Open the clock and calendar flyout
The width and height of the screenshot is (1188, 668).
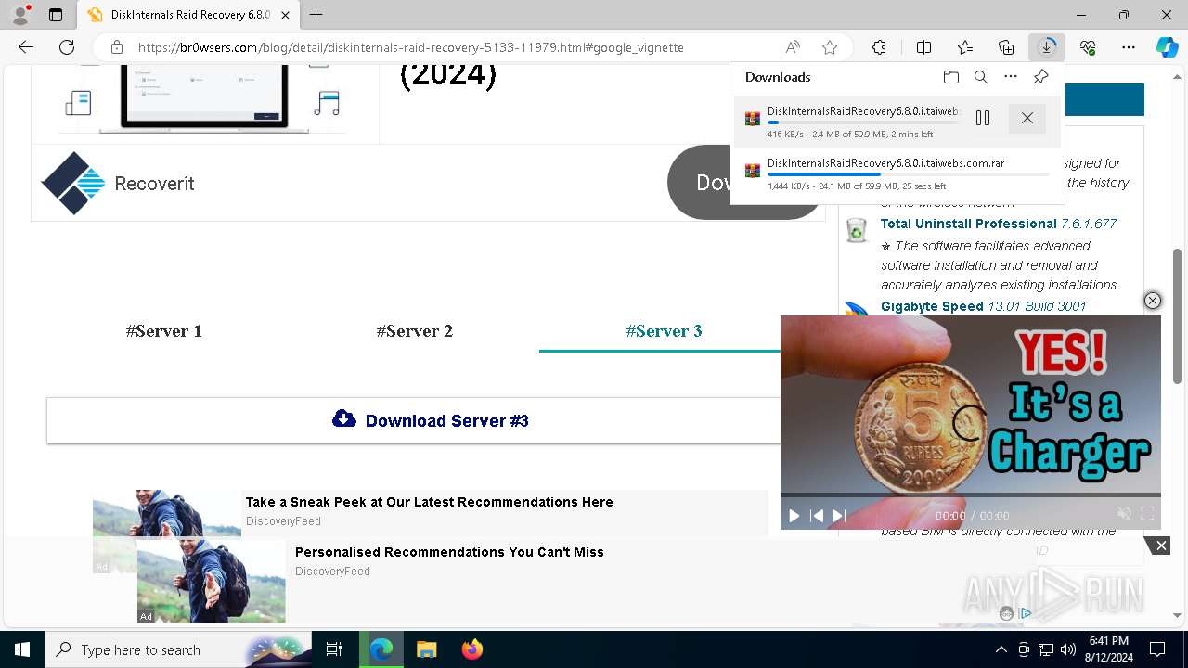1108,649
